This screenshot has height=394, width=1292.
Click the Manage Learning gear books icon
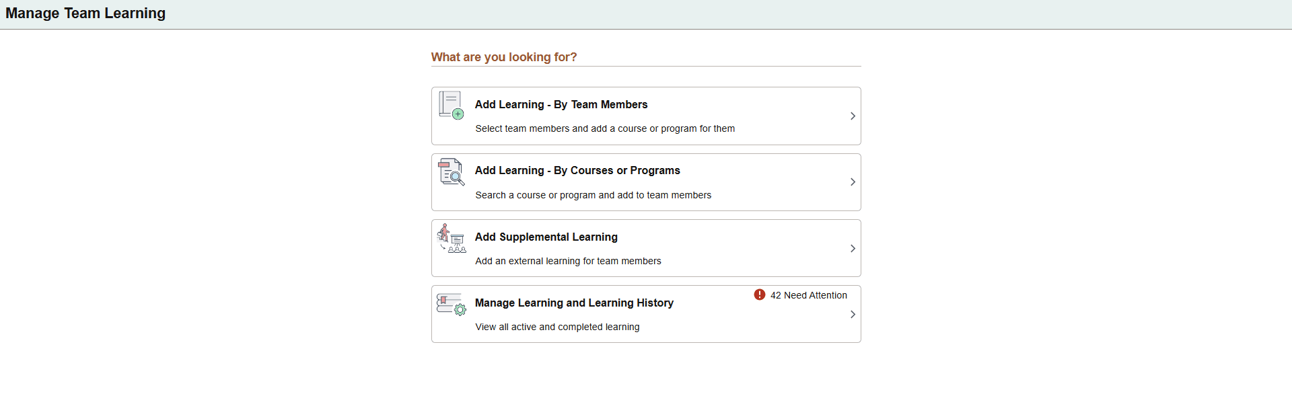pos(451,305)
